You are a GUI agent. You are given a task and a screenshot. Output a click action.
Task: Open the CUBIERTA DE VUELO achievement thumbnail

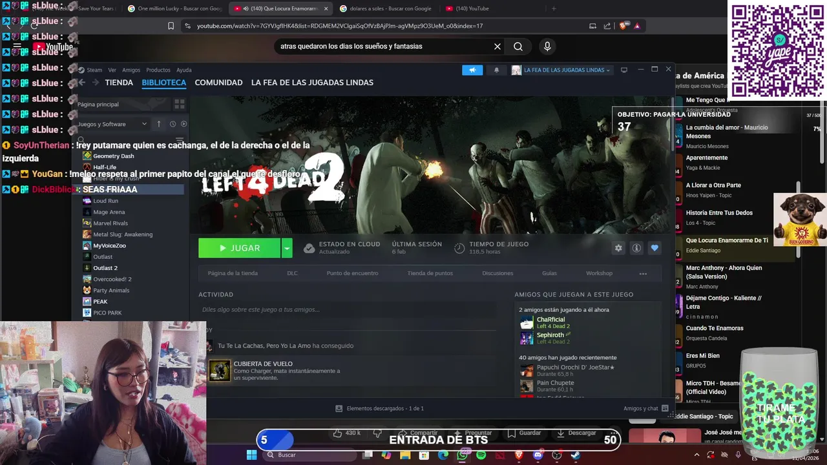pos(220,371)
